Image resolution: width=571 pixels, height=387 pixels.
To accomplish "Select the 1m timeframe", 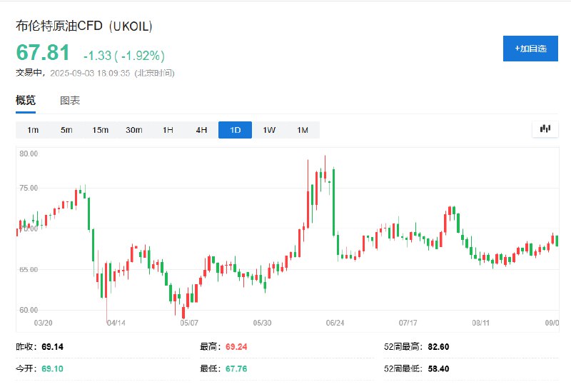I will [33, 130].
